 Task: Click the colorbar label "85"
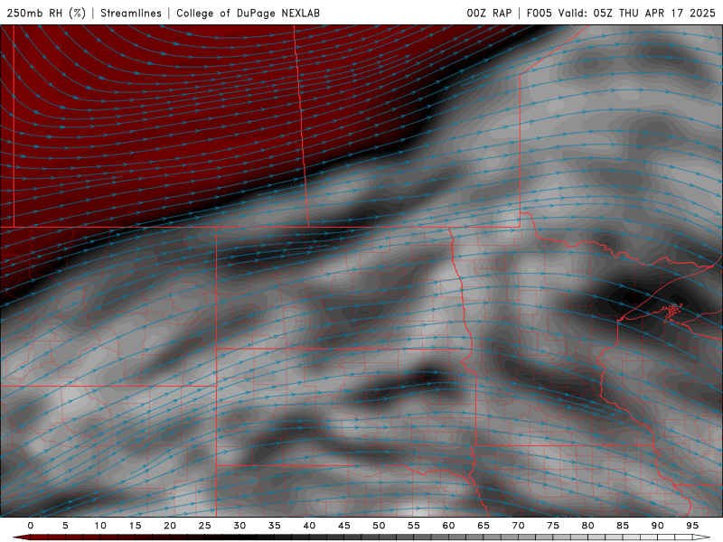[623, 526]
